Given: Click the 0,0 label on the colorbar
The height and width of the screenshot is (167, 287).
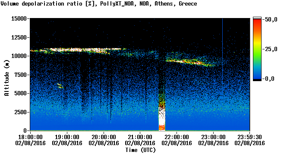Looking at the screenshot, I should (x=269, y=79).
